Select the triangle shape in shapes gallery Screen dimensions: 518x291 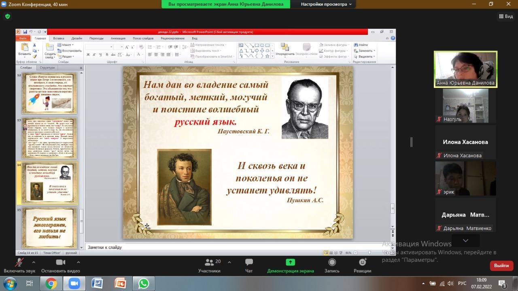(241, 51)
